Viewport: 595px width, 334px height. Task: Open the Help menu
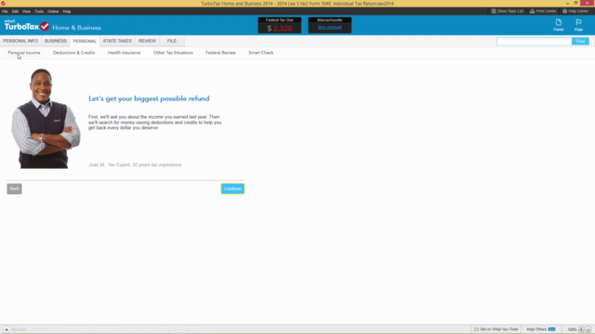pyautogui.click(x=67, y=11)
